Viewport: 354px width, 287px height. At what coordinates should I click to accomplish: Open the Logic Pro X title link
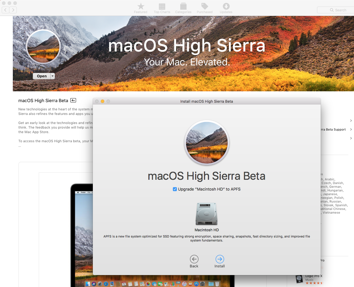[314, 276]
